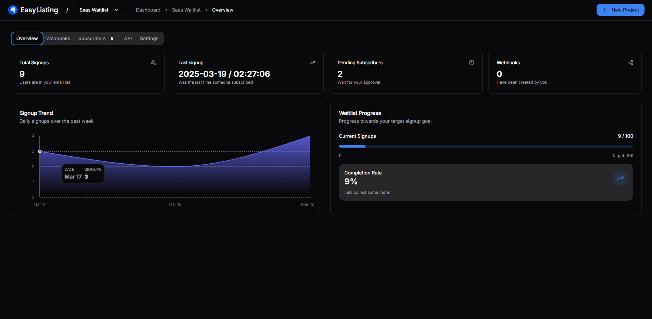The image size is (652, 319).
Task: Click 'Users are in your email list' text
Action: coord(45,82)
